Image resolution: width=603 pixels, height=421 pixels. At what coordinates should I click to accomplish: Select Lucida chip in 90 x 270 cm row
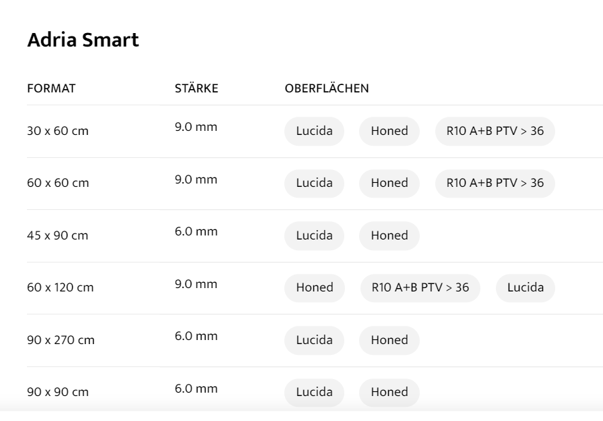[x=314, y=340]
